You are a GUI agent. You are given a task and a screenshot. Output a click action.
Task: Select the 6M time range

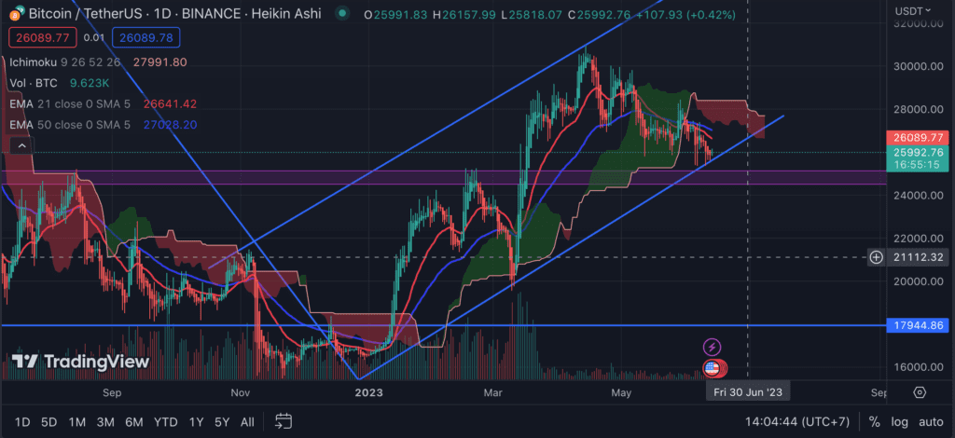[134, 421]
